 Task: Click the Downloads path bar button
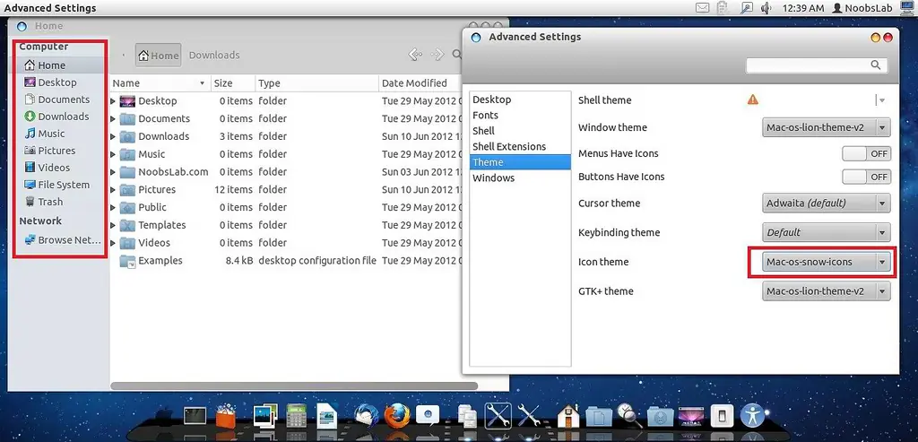pyautogui.click(x=214, y=55)
